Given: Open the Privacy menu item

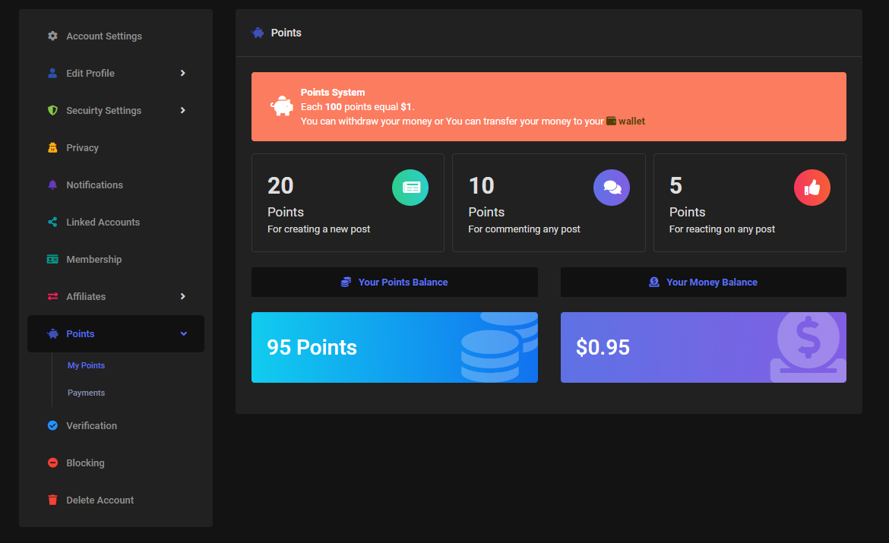Looking at the screenshot, I should 115,147.
